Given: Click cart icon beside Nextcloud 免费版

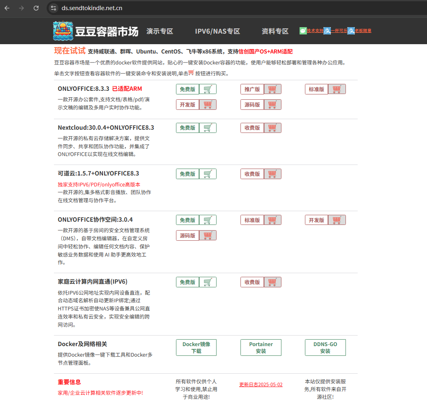Looking at the screenshot, I should click(208, 128).
